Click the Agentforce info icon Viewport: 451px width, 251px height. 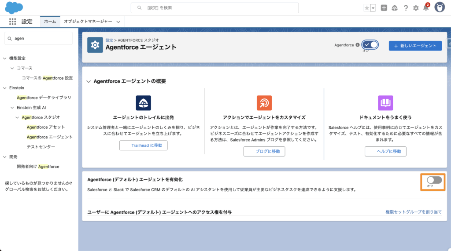click(358, 45)
